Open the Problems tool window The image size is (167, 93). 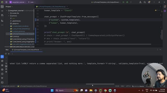click(2, 74)
